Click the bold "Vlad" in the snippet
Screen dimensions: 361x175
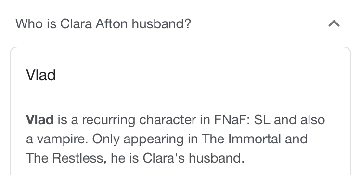(x=39, y=120)
